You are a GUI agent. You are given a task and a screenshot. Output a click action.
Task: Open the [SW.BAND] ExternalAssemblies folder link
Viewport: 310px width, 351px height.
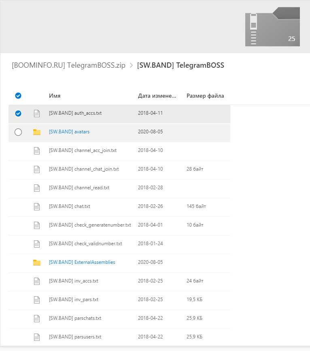click(82, 262)
